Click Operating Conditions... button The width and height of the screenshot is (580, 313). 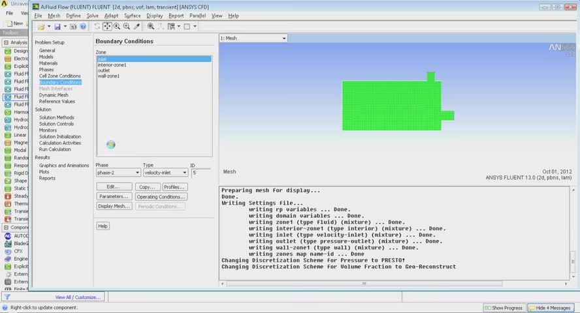coord(161,196)
